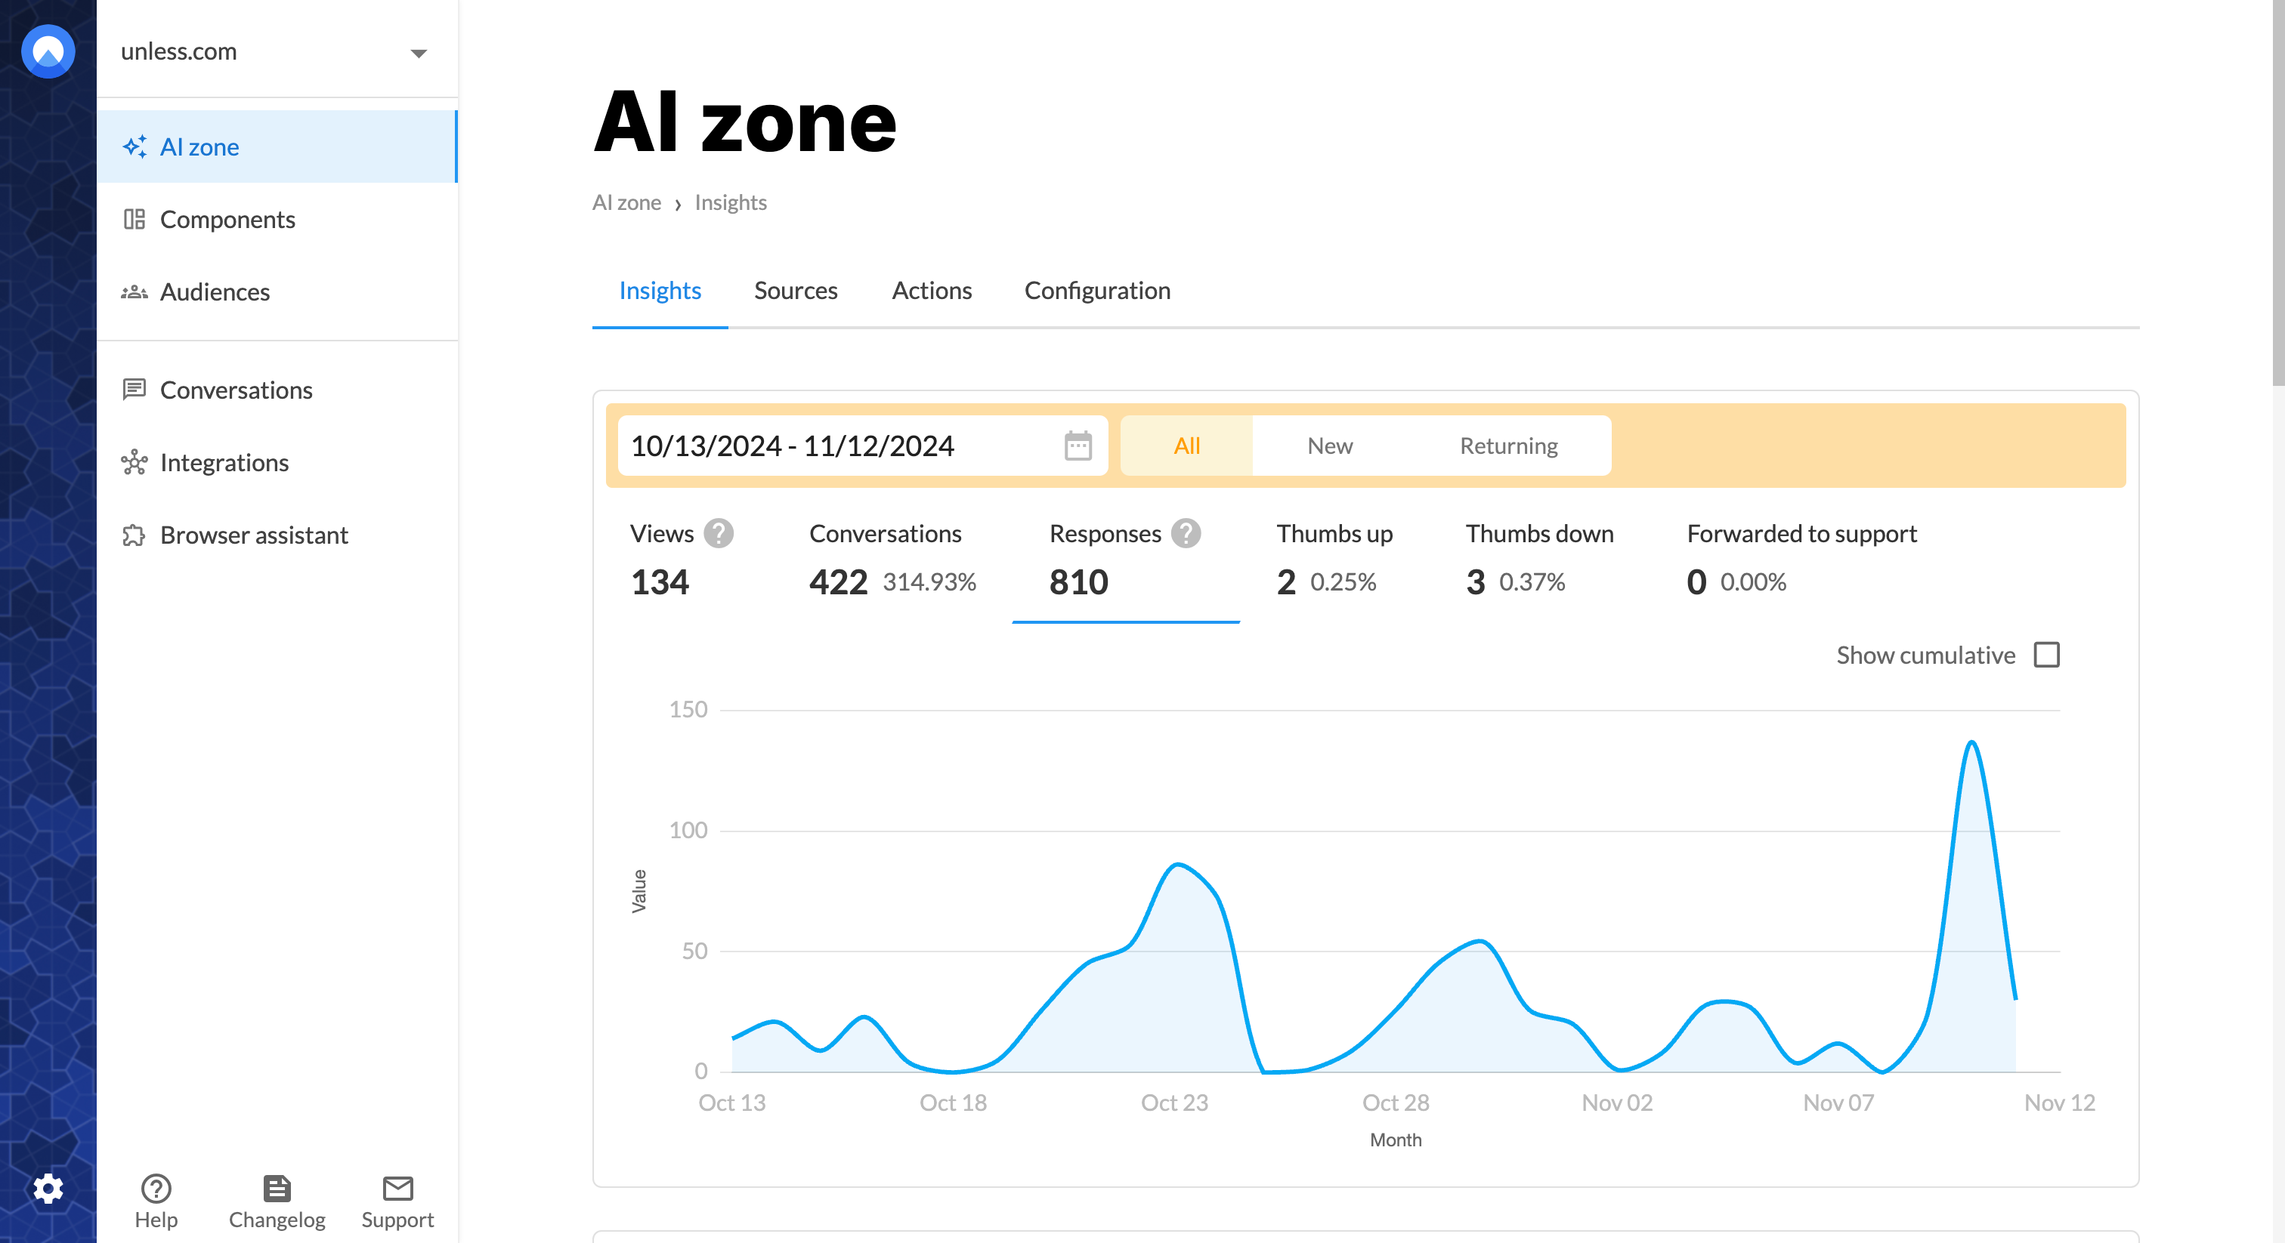Click the Unless logo icon
Image resolution: width=2285 pixels, height=1243 pixels.
tap(48, 51)
